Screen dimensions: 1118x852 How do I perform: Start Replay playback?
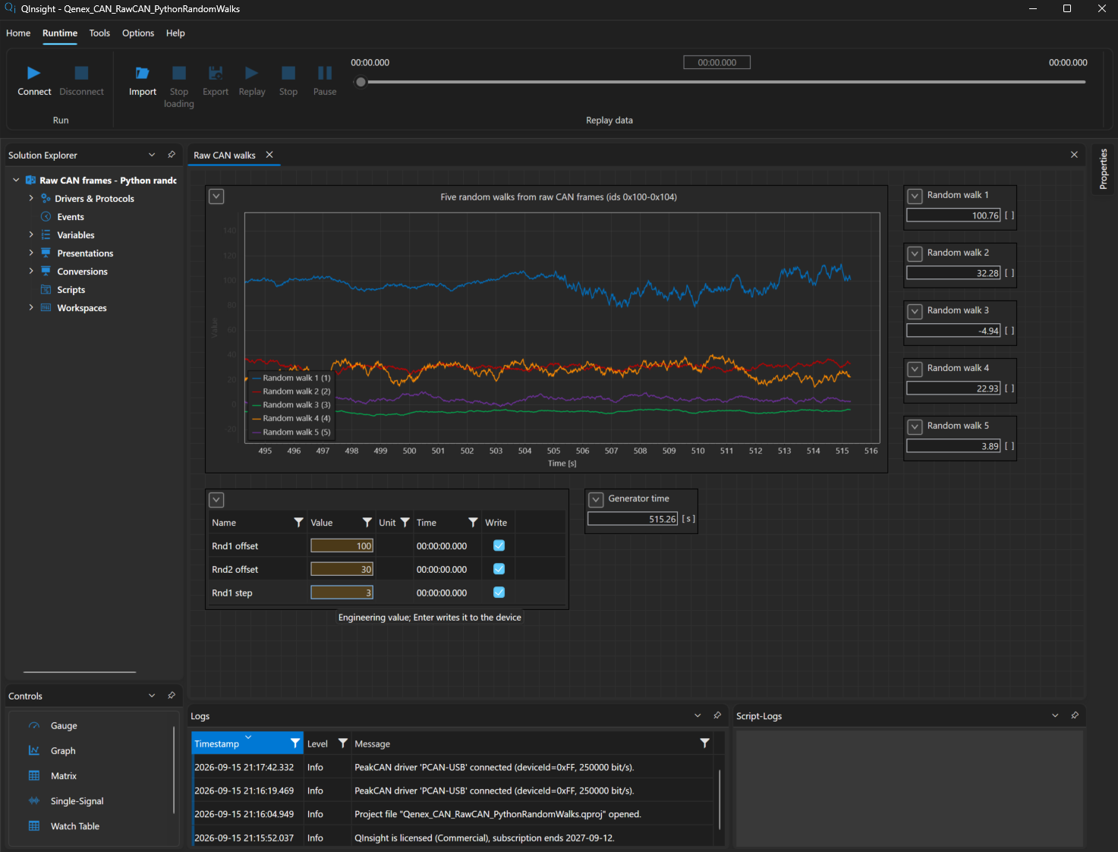point(252,73)
